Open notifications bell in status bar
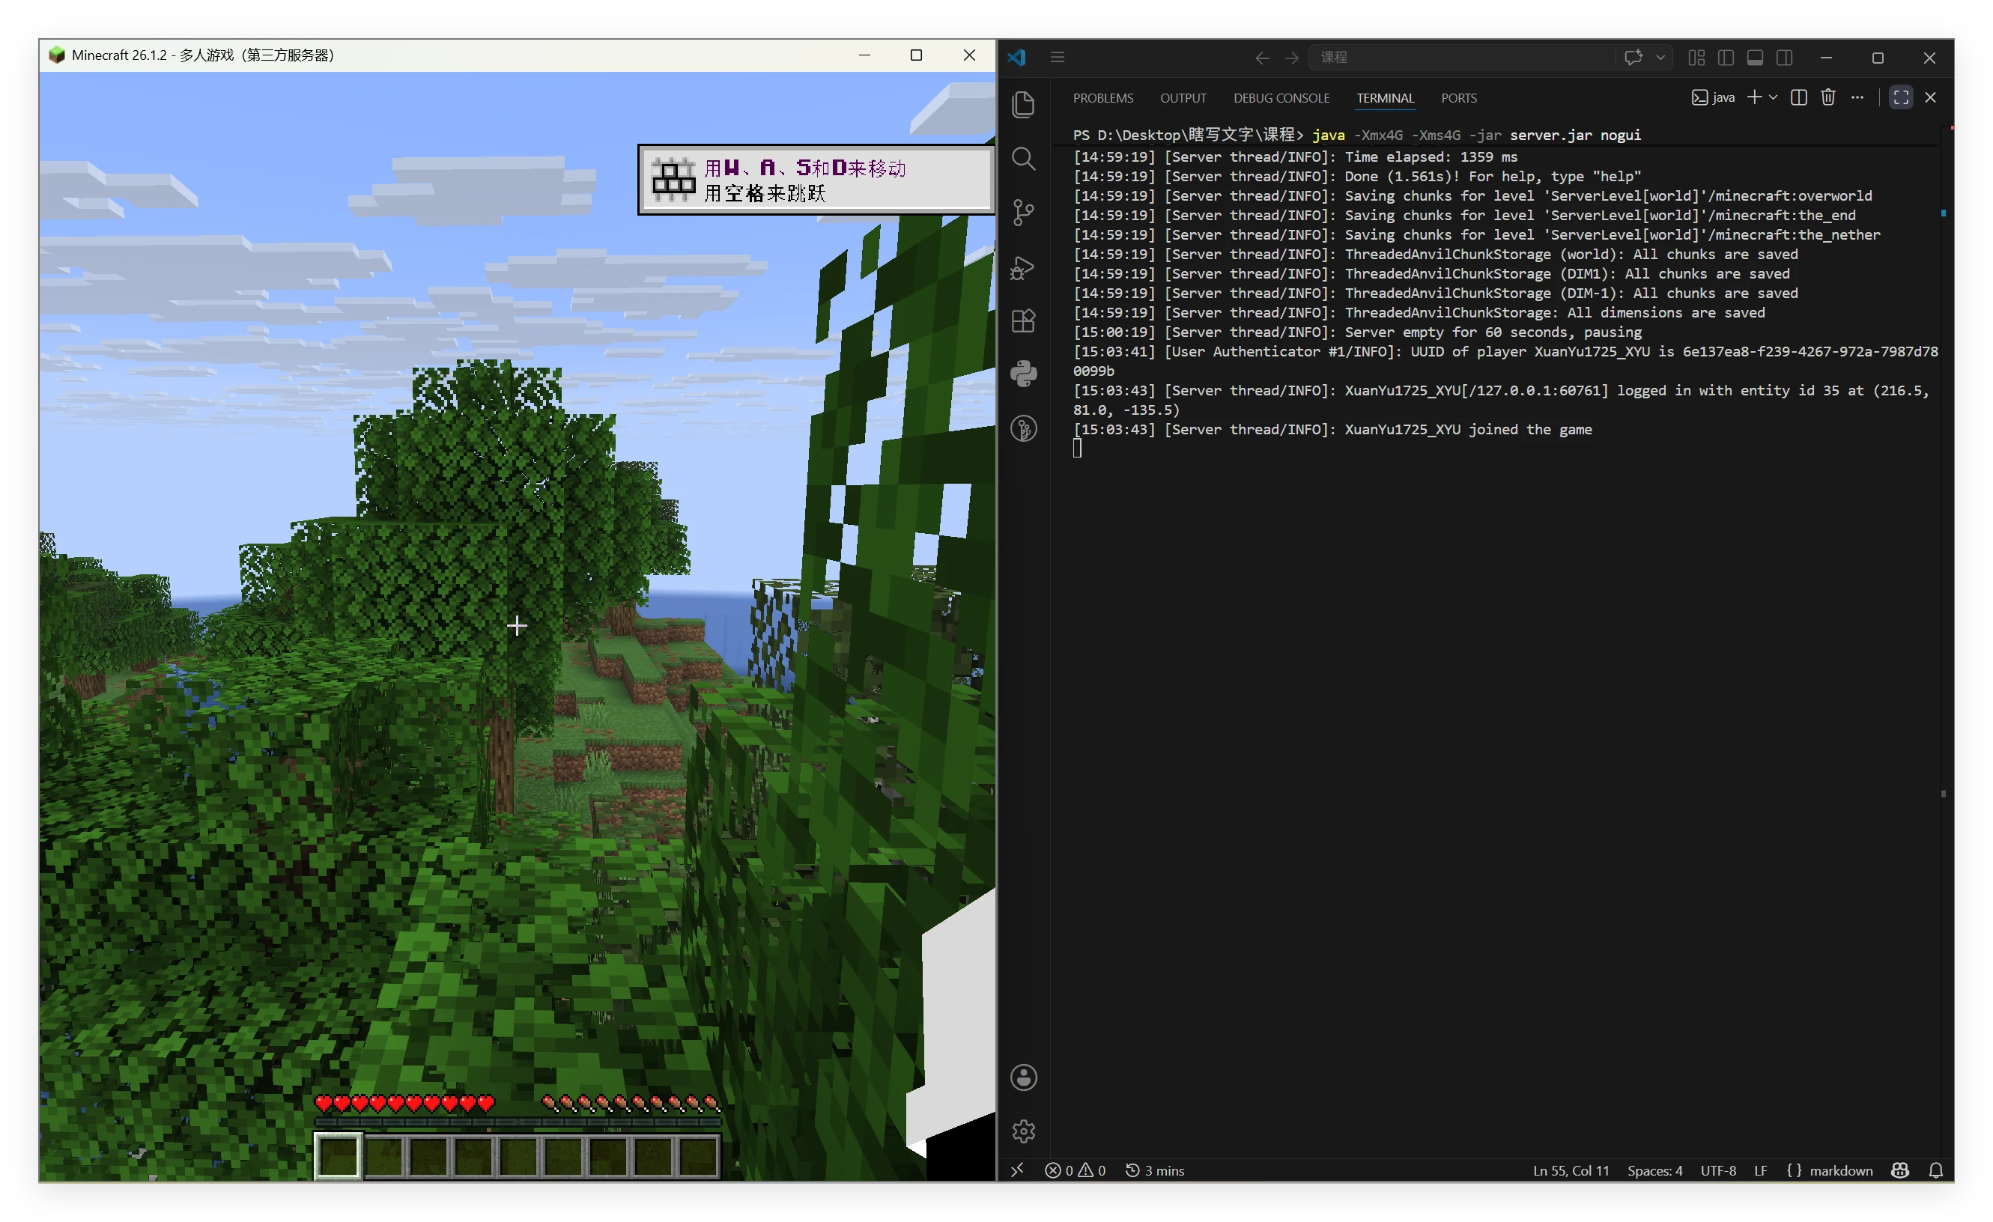Viewport: 1993px width, 1222px height. (1935, 1170)
